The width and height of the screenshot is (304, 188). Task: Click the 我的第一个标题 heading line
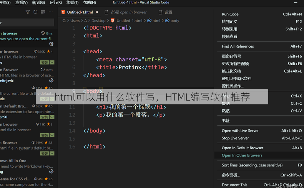point(131,107)
